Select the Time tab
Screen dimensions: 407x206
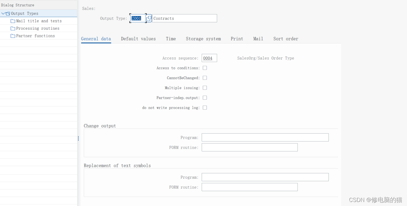(x=171, y=38)
